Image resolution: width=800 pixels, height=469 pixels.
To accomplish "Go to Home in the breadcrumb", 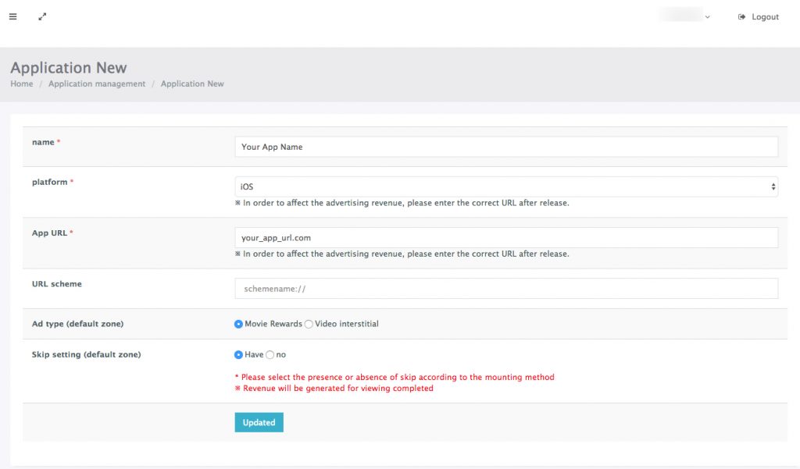I will (x=21, y=83).
